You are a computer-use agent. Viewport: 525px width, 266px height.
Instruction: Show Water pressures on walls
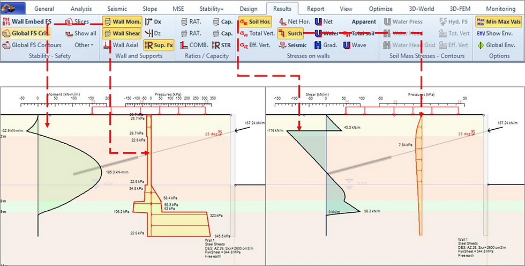pos(327,33)
